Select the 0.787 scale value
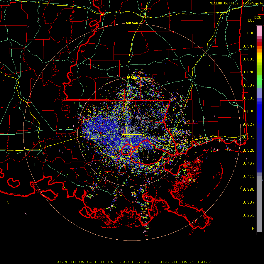The height and width of the screenshot is (264, 264). pyautogui.click(x=248, y=85)
